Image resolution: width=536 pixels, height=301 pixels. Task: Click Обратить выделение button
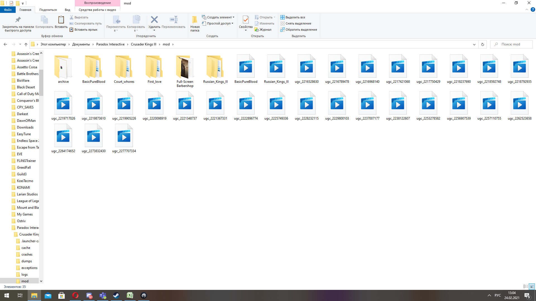click(299, 30)
